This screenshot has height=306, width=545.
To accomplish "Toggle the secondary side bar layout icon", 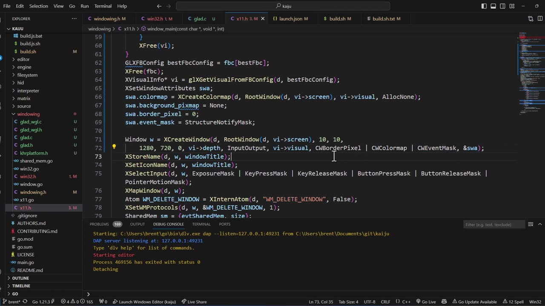I will [x=502, y=6].
